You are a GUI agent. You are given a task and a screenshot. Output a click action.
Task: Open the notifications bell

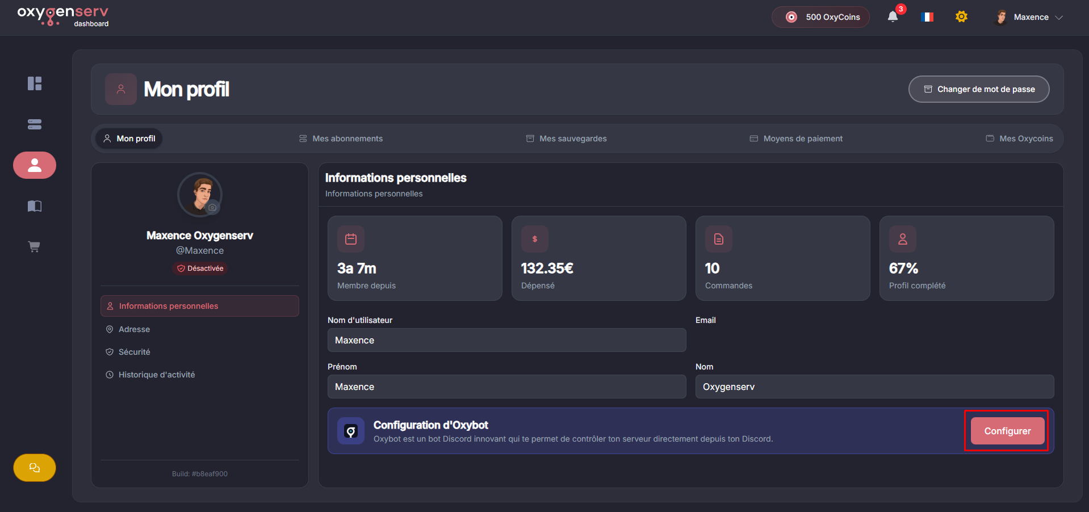coord(893,17)
